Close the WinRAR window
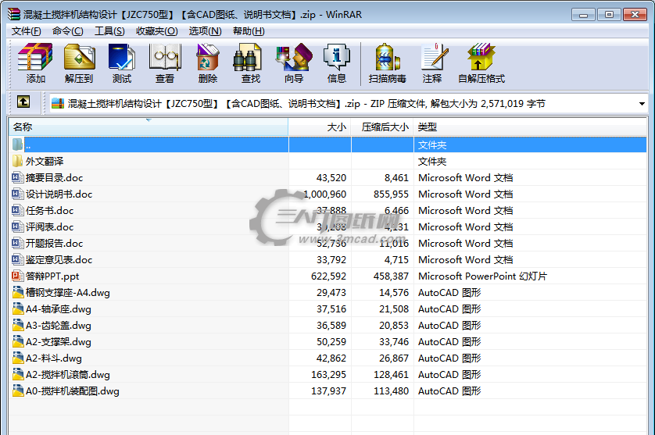This screenshot has height=435, width=655. click(x=635, y=15)
